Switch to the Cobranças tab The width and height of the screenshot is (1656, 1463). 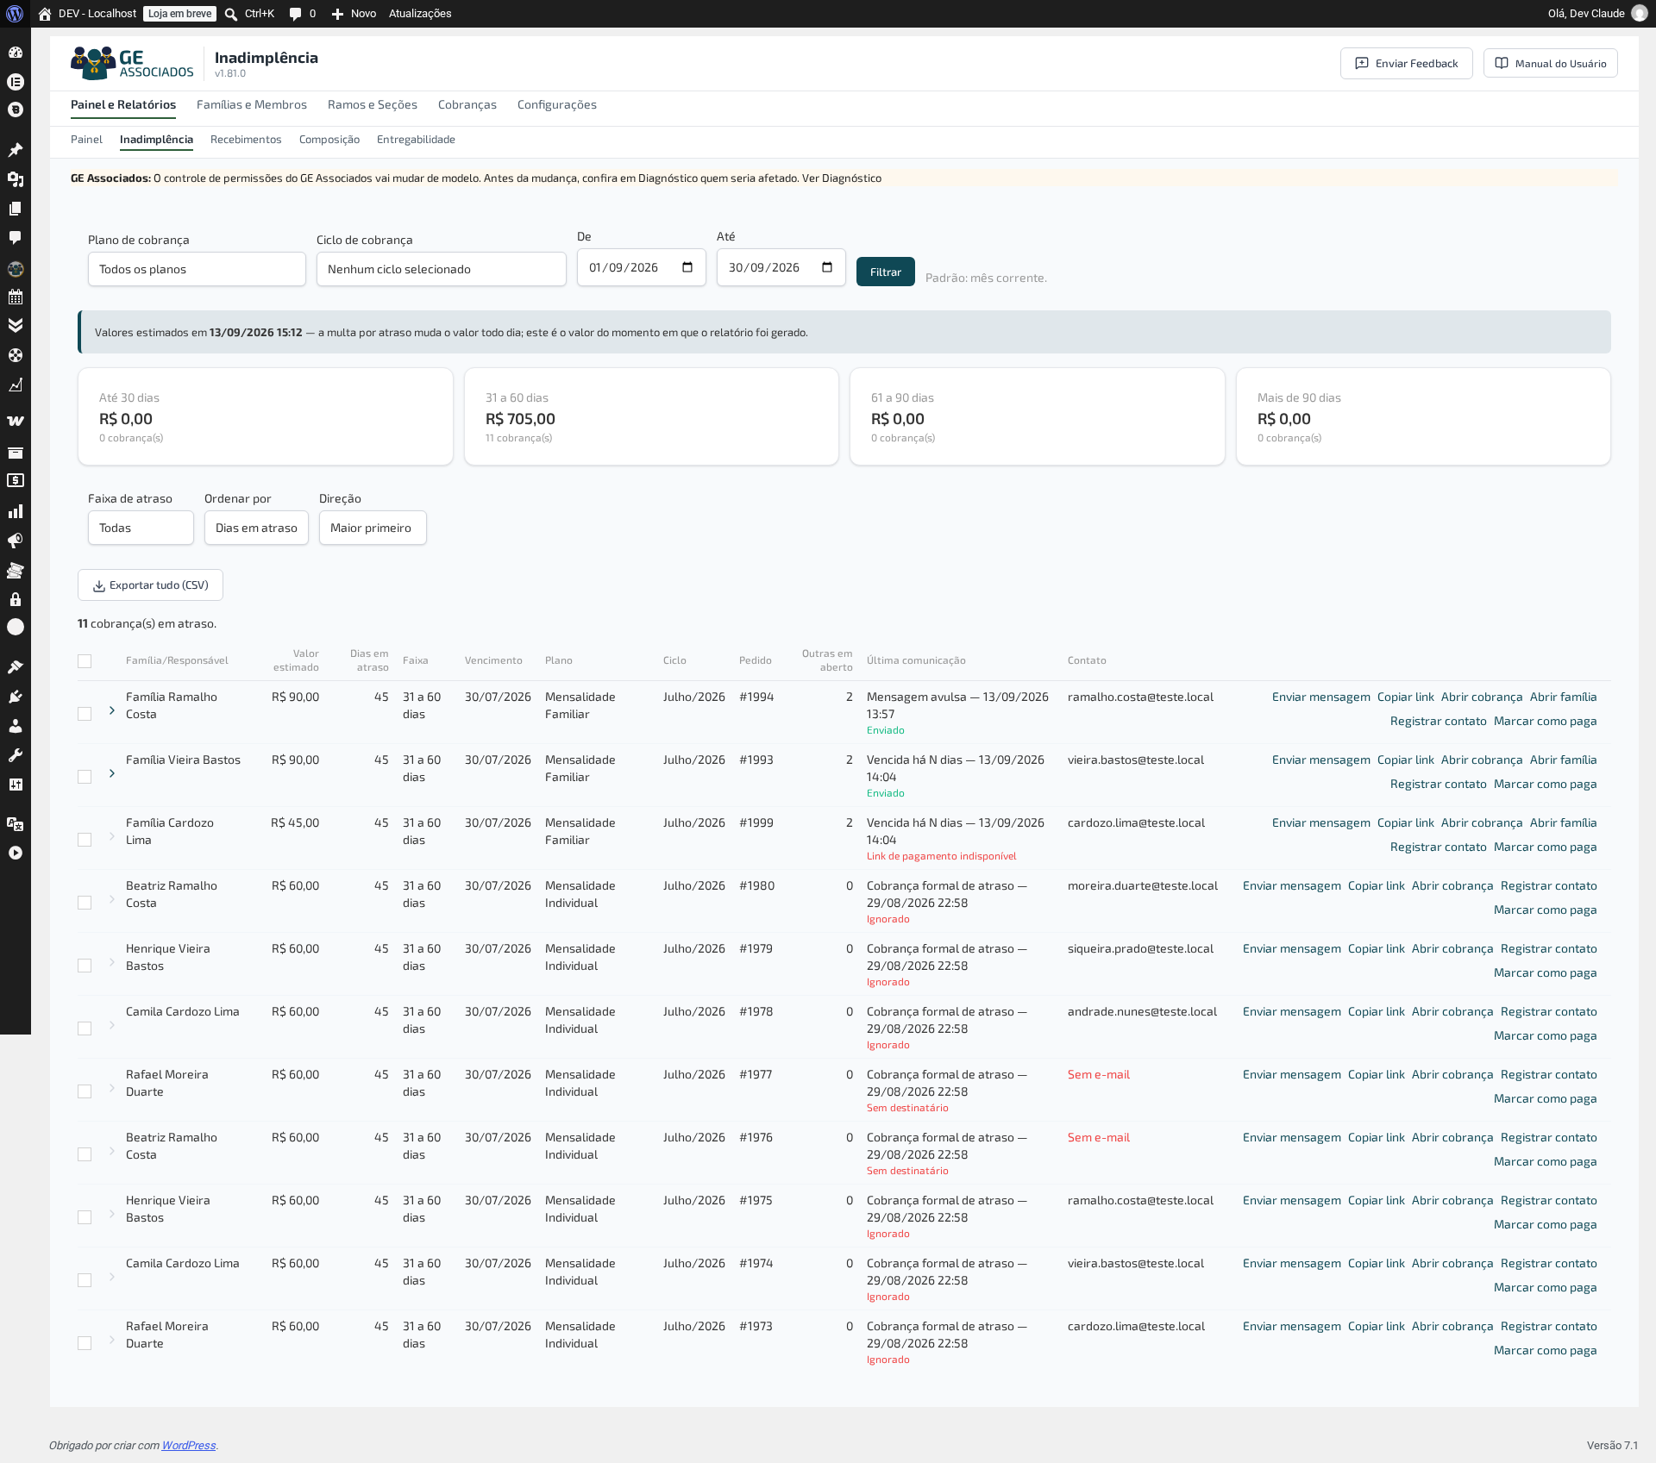tap(467, 104)
